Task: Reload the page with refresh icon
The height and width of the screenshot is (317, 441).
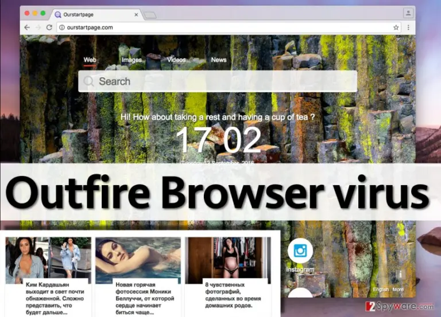Action: (x=49, y=28)
